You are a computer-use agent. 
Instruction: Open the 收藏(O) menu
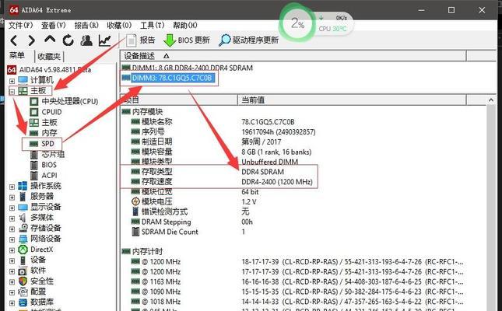119,25
